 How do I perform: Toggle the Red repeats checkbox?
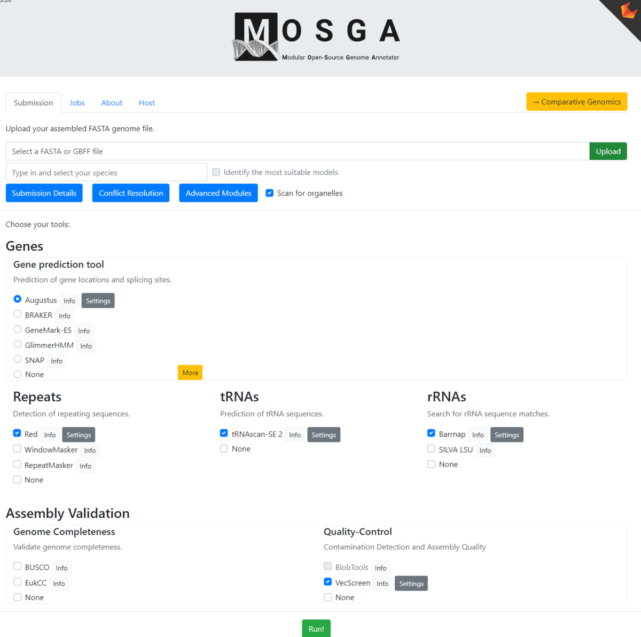[17, 433]
